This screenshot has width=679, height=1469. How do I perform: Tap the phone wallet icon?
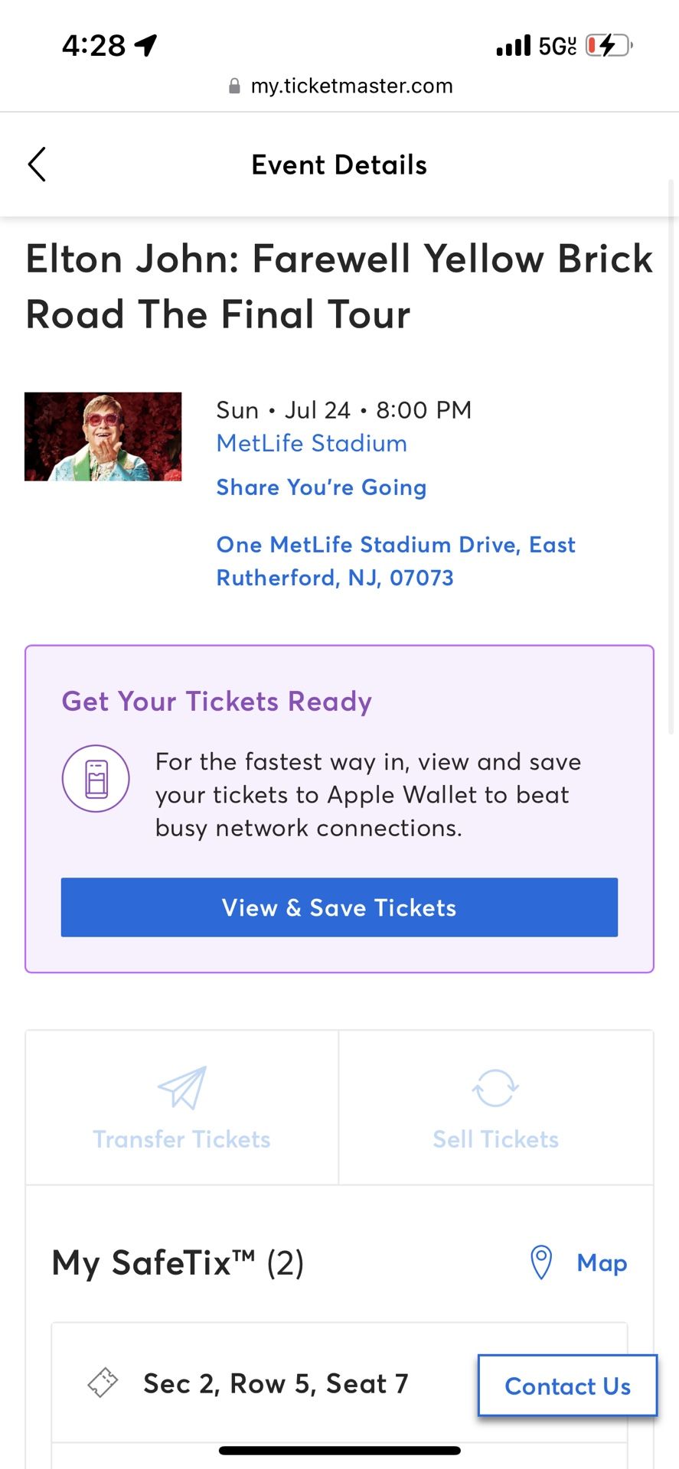tap(96, 778)
